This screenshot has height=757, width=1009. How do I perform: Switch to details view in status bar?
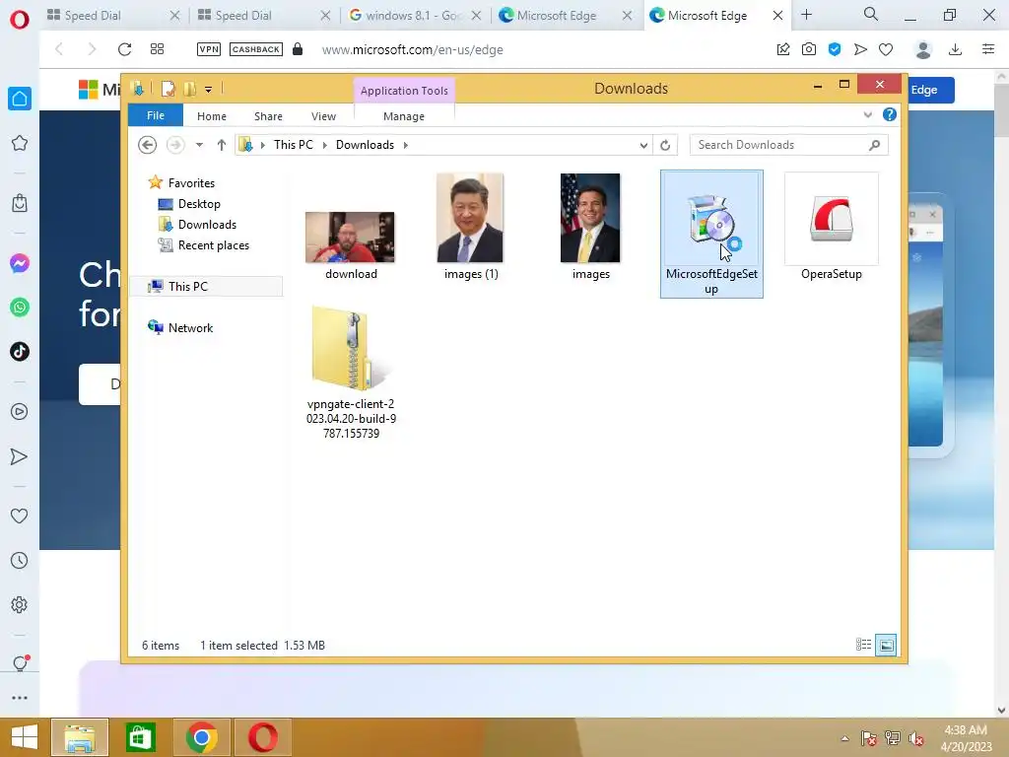(x=863, y=645)
